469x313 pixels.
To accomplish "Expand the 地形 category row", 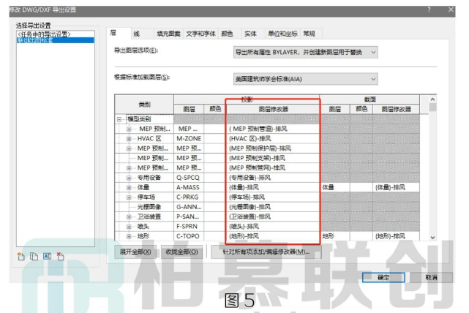I will point(129,236).
